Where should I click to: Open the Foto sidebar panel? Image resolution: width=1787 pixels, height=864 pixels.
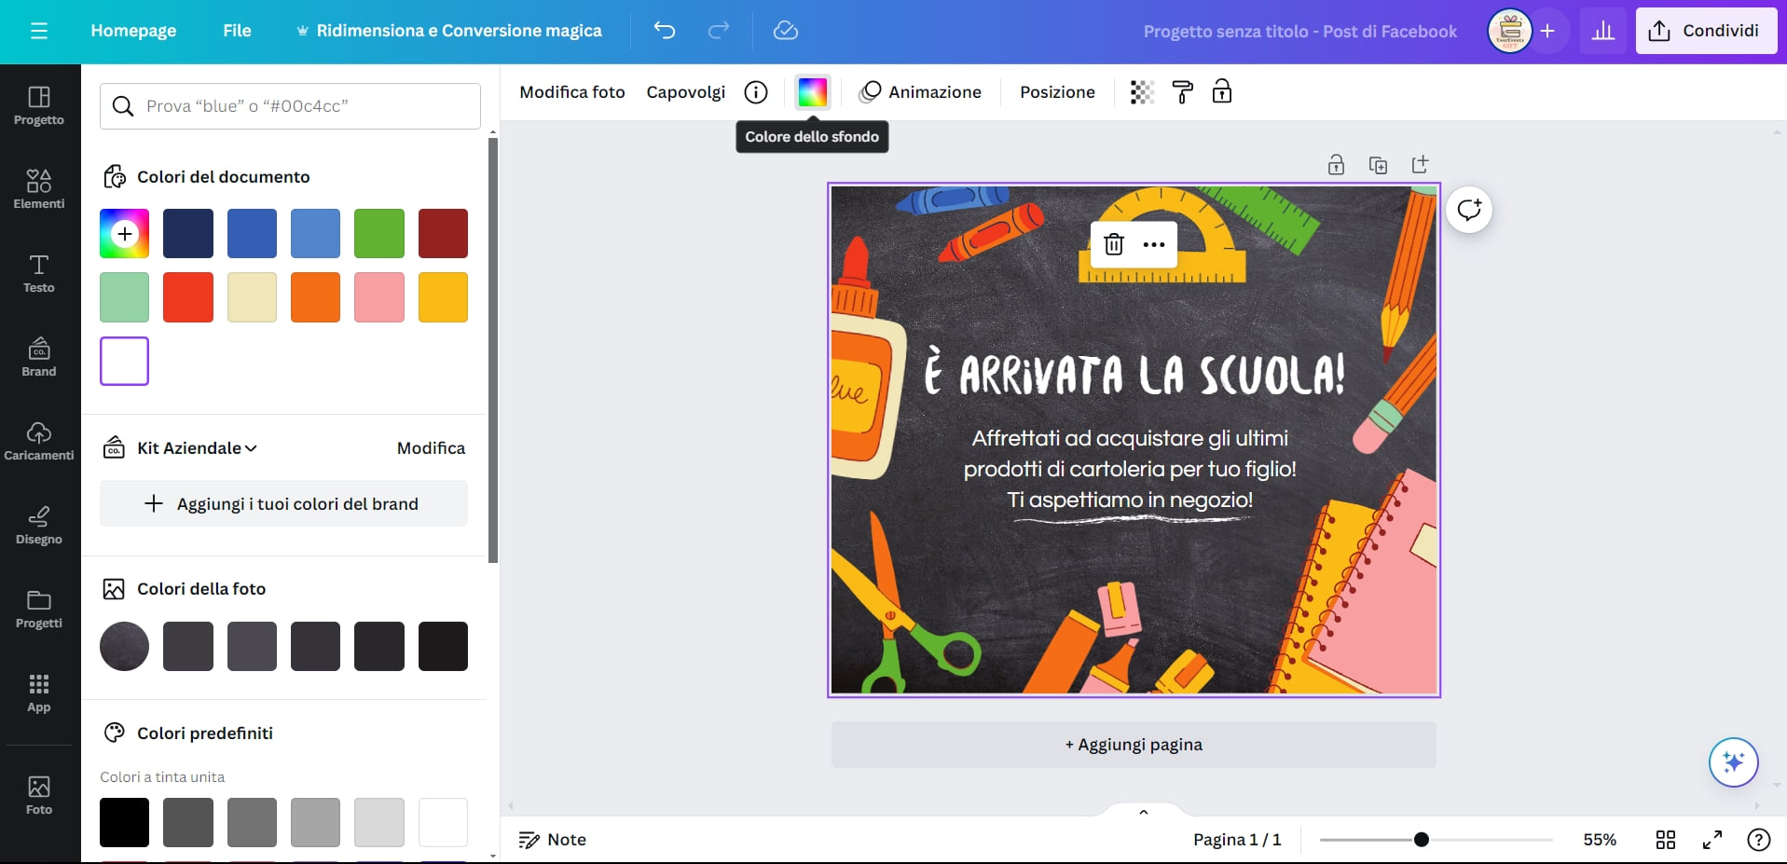coord(39,796)
